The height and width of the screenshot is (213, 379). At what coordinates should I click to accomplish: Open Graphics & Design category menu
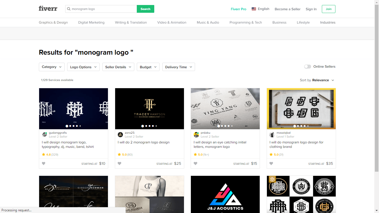pyautogui.click(x=53, y=22)
